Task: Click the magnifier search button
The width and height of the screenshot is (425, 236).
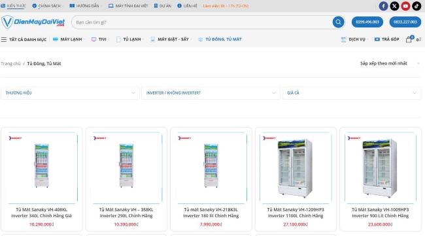Action: (338, 22)
